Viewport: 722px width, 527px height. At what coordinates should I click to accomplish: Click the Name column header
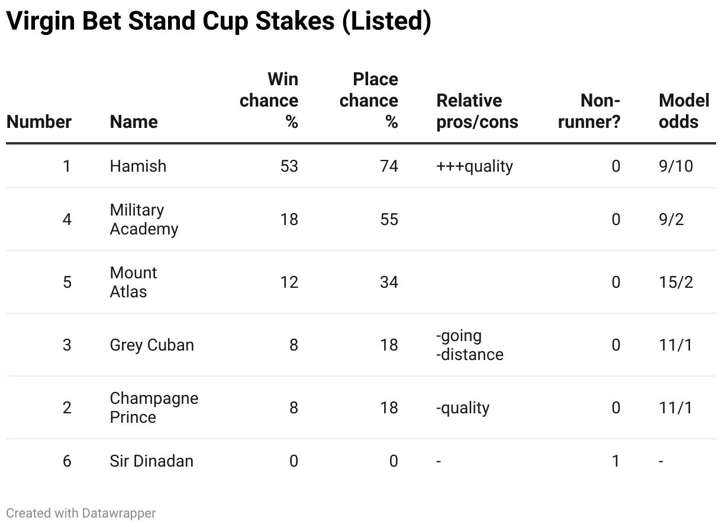point(134,122)
